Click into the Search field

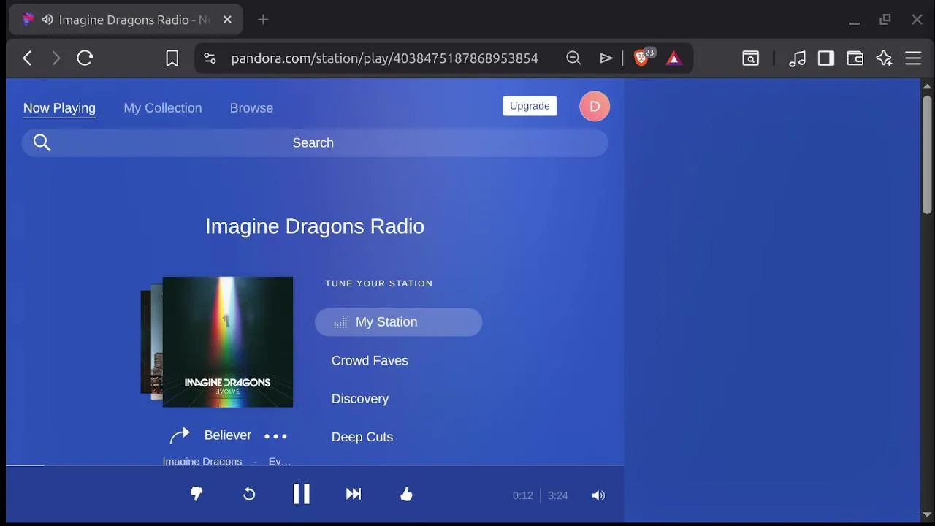tap(315, 142)
